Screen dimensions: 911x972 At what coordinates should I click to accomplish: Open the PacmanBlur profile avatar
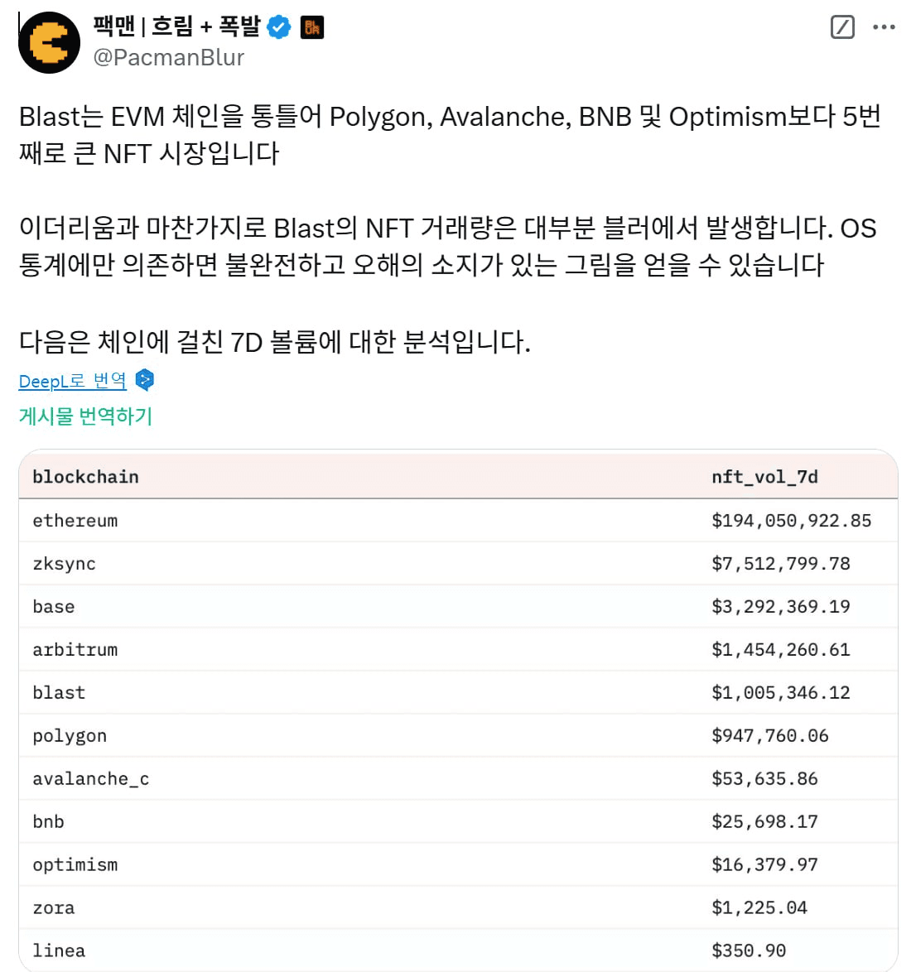[49, 42]
